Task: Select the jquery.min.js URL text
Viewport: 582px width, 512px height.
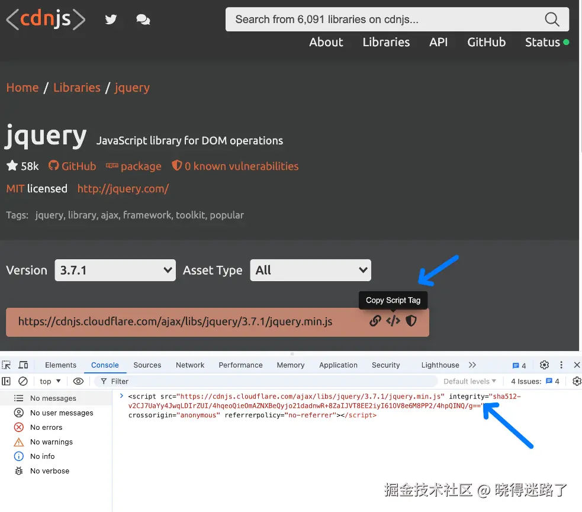Action: pos(175,321)
